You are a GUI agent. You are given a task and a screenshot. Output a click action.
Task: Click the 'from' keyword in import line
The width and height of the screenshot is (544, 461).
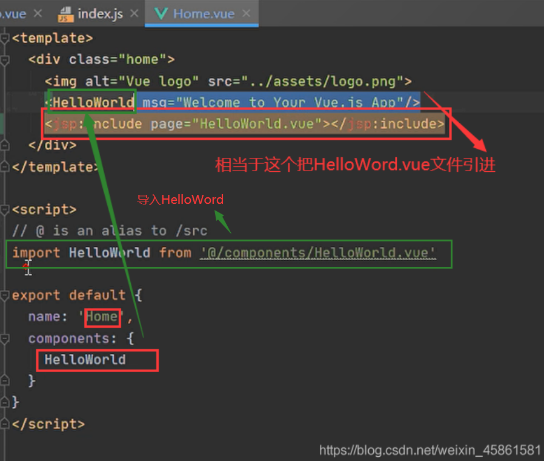pyautogui.click(x=175, y=252)
